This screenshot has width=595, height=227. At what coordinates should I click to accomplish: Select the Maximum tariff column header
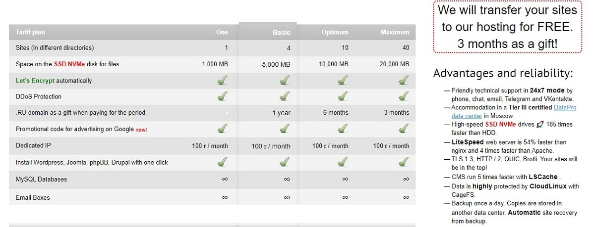(395, 32)
